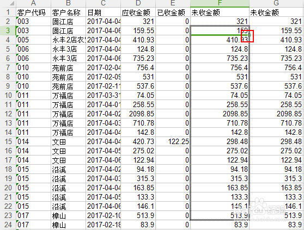Select 沿溪 in row 18
The width and height of the screenshot is (304, 230).
click(x=68, y=169)
